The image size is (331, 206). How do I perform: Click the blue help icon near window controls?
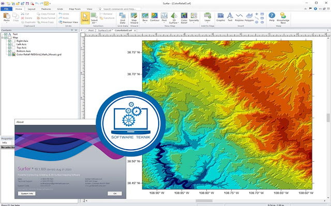pyautogui.click(x=315, y=9)
